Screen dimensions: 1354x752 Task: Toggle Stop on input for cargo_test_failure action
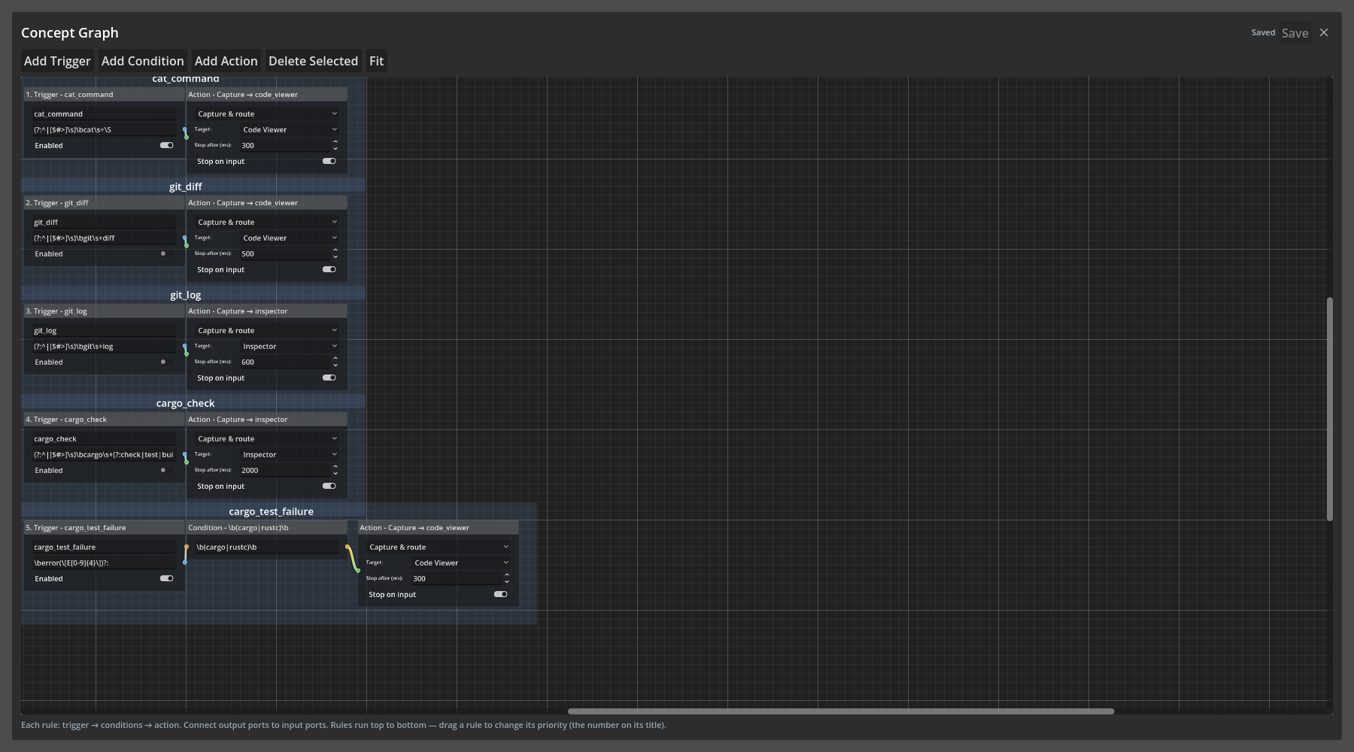[501, 595]
